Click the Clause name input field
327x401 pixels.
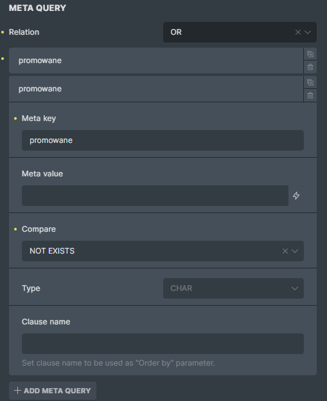point(163,344)
